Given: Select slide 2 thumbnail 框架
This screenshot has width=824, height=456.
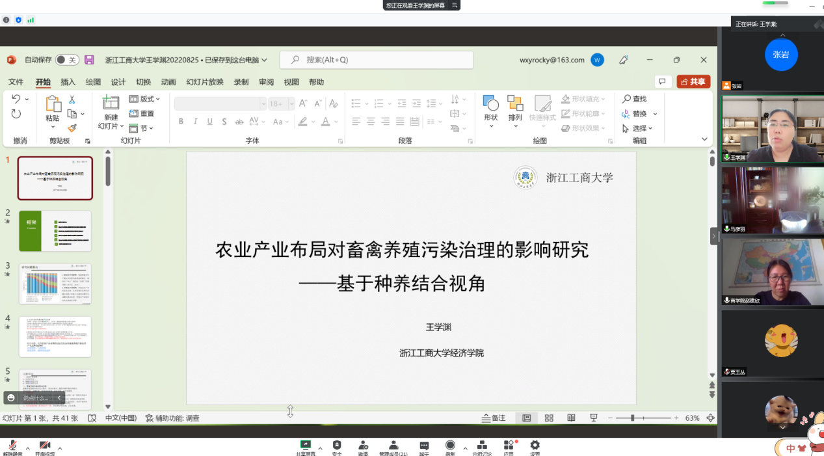Looking at the screenshot, I should click(55, 231).
